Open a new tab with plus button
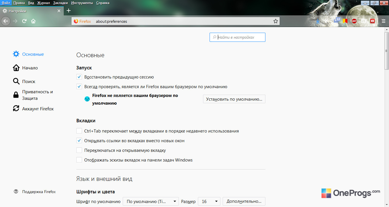Viewport: 389px width, 207px height. [68, 11]
